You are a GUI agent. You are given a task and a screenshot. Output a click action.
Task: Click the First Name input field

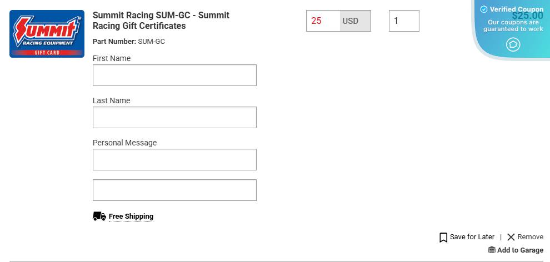coord(174,75)
